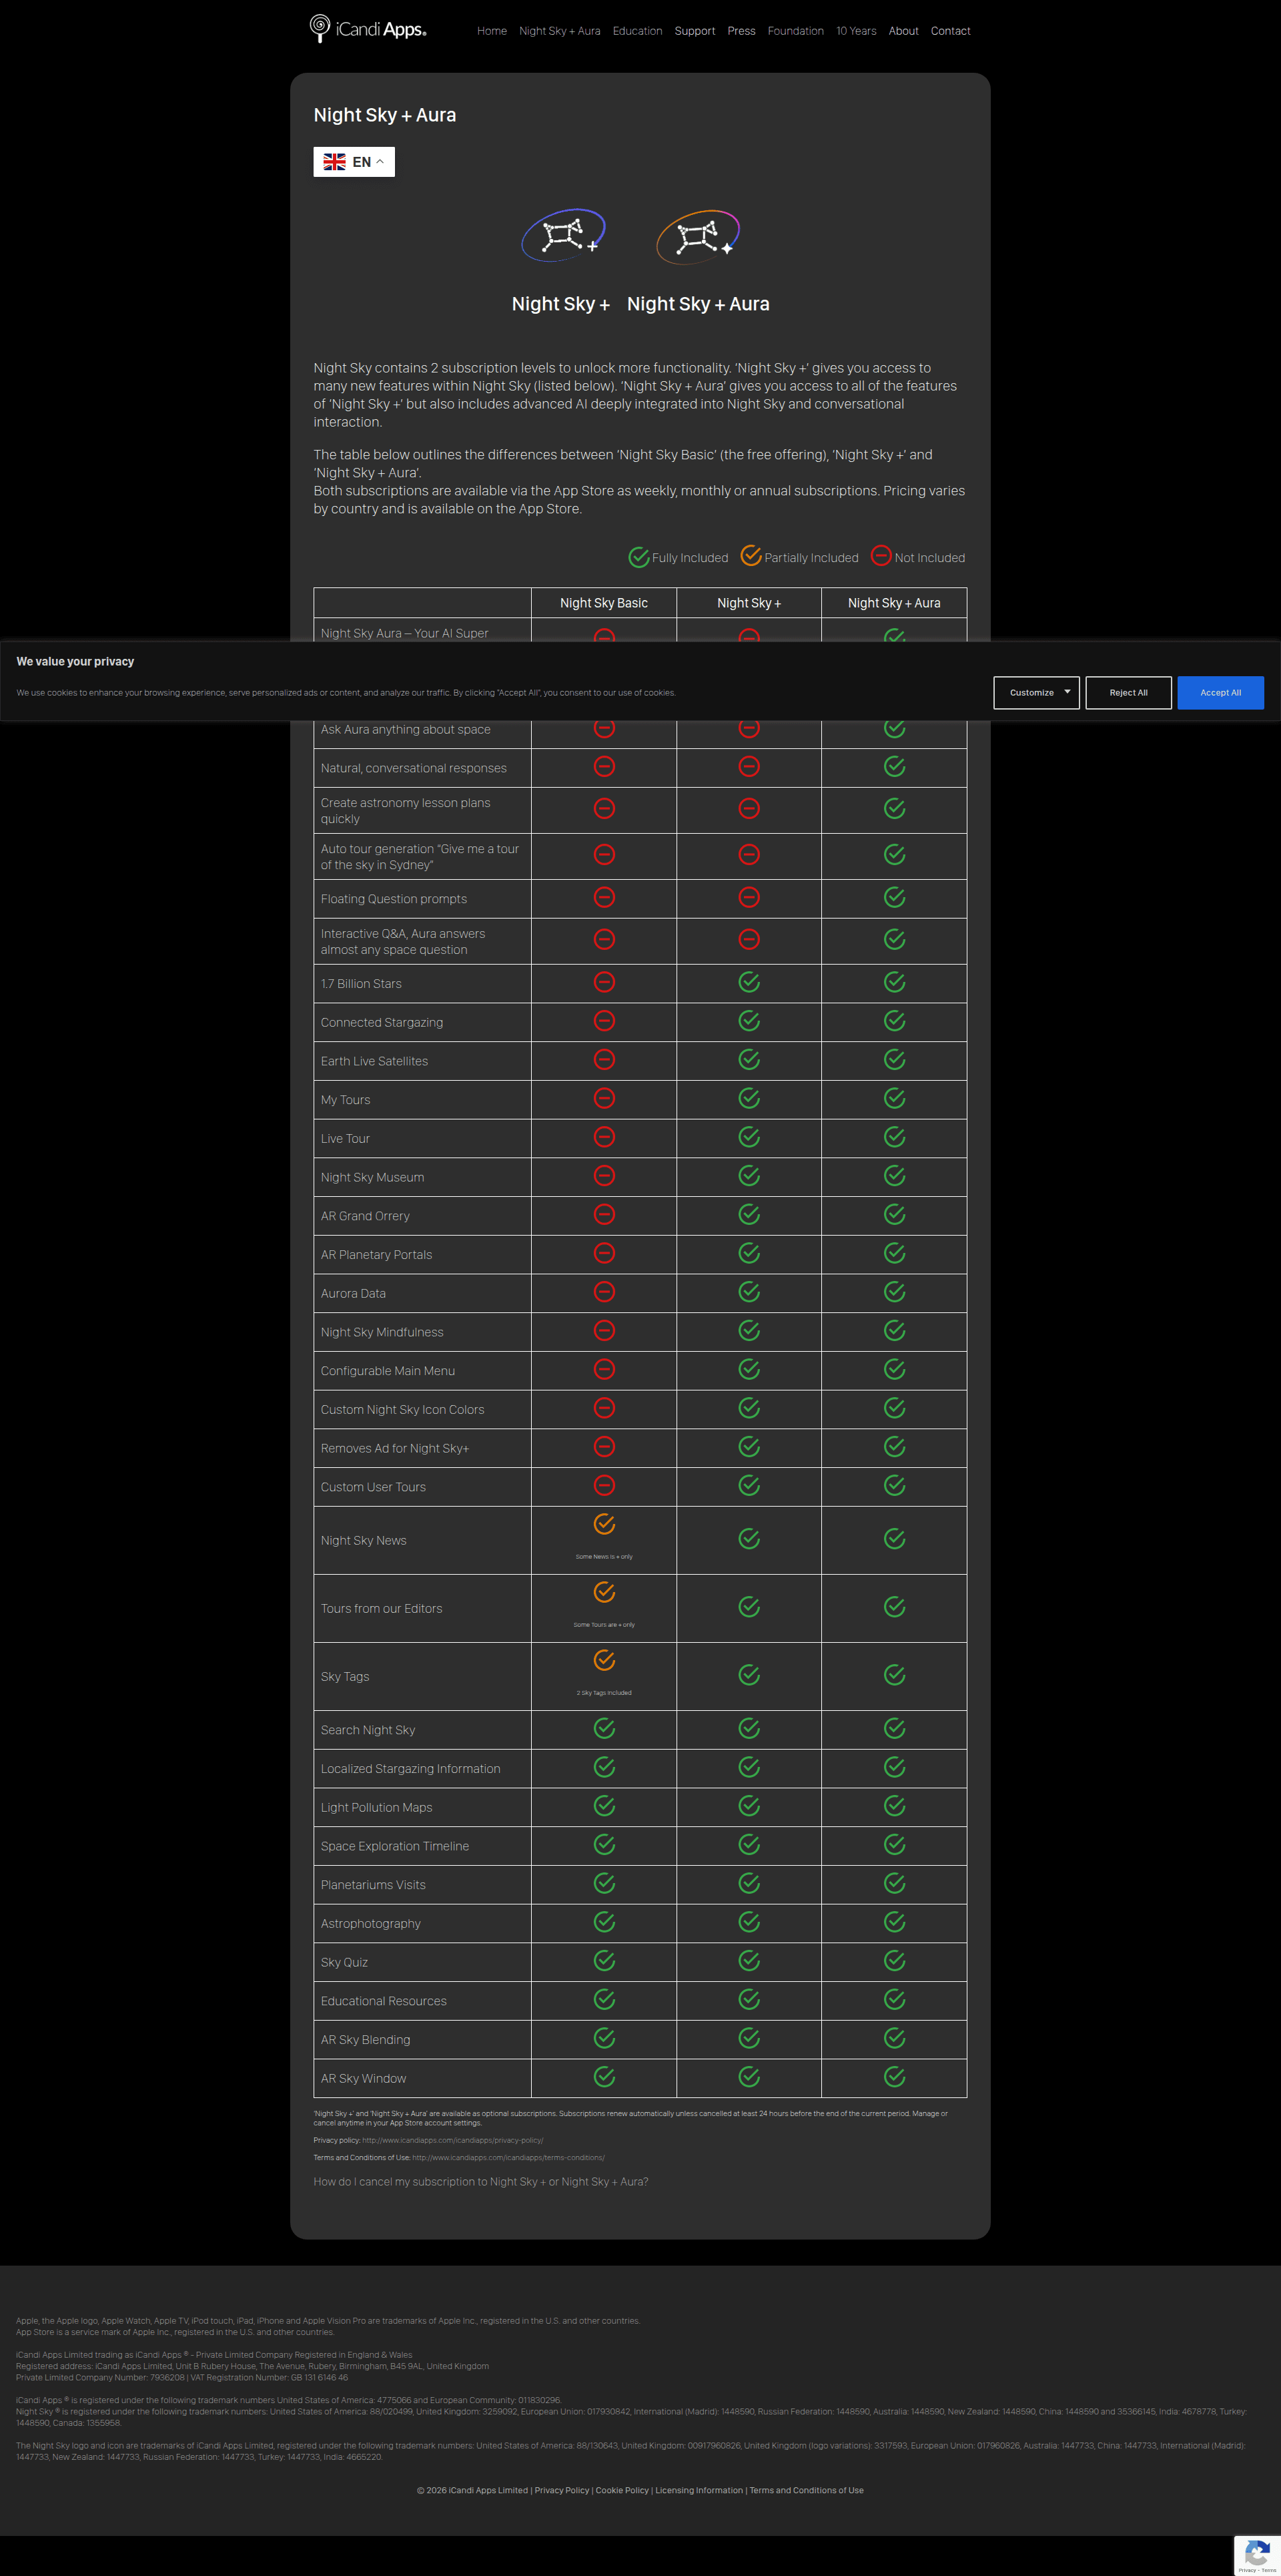
Task: Click the Fully Included legend check icon
Action: [x=640, y=557]
